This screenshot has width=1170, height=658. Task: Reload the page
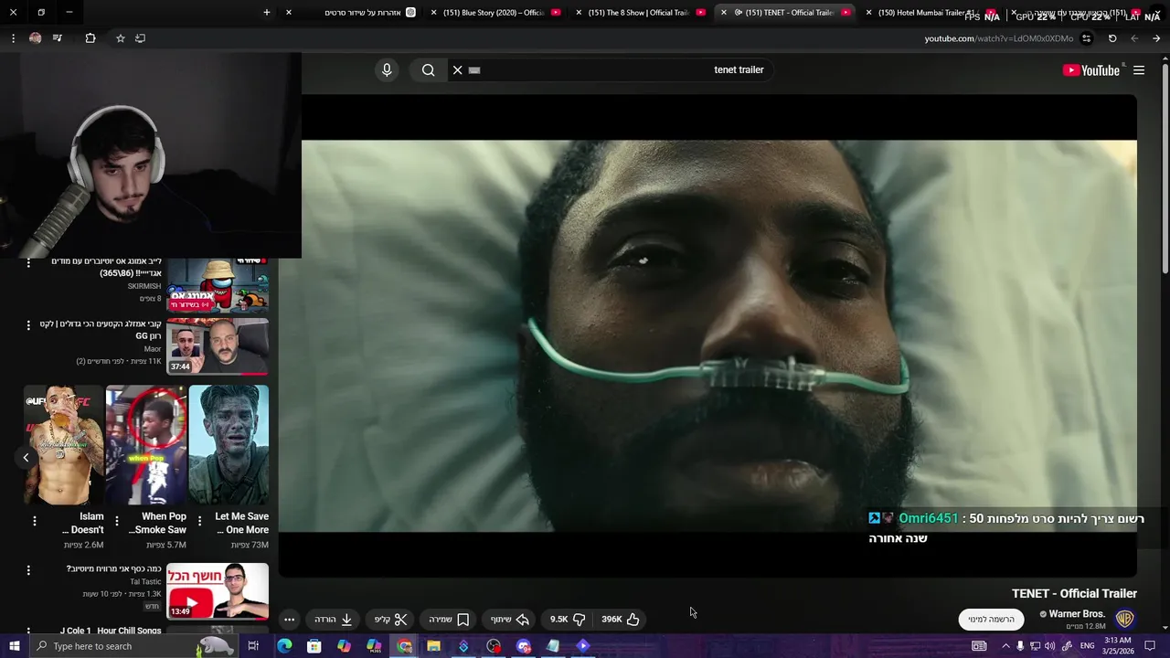coord(1112,38)
